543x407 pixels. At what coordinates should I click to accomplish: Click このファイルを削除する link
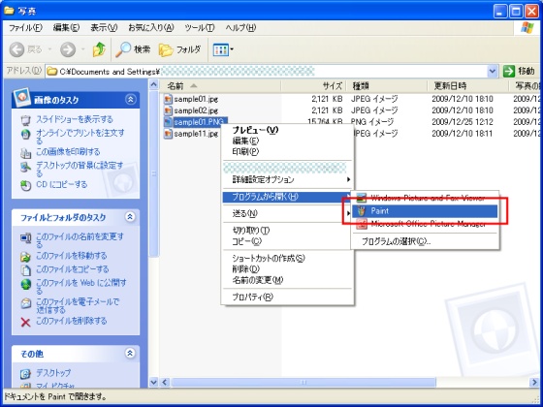72,321
